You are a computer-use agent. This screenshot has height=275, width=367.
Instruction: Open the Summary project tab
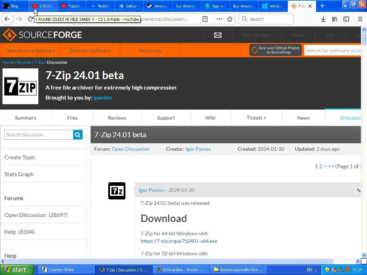25,118
